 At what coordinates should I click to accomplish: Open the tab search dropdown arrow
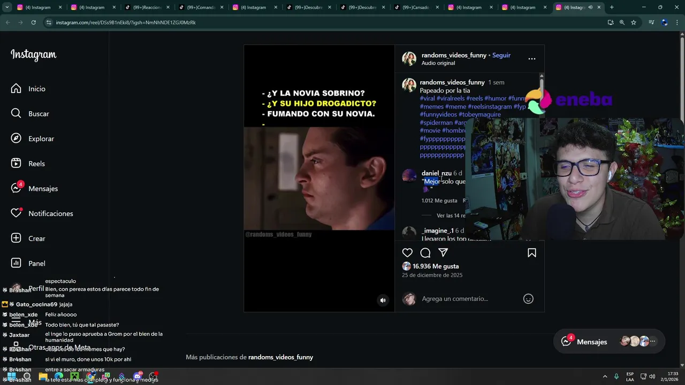tap(7, 7)
